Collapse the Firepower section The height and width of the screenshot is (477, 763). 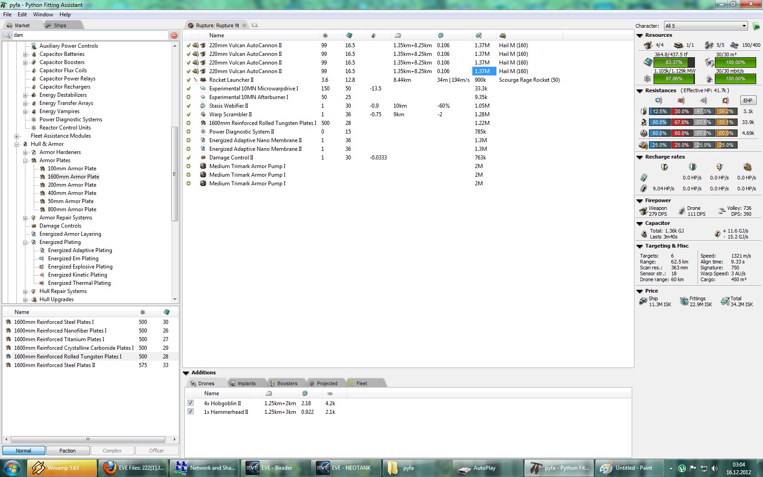click(640, 201)
